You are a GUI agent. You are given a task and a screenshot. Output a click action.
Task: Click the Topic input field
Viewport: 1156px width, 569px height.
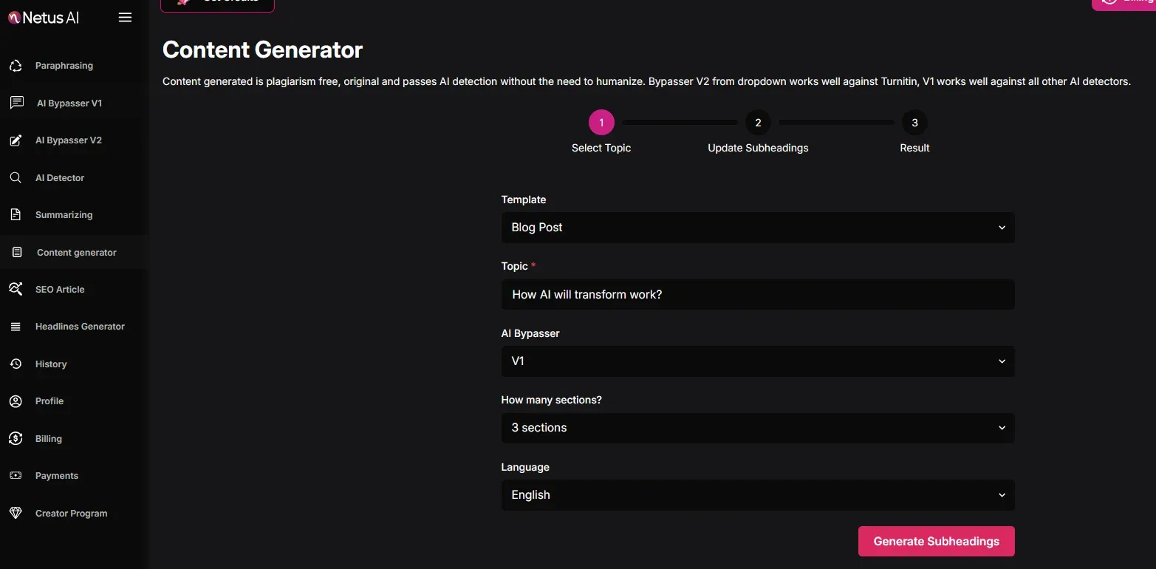tap(757, 294)
